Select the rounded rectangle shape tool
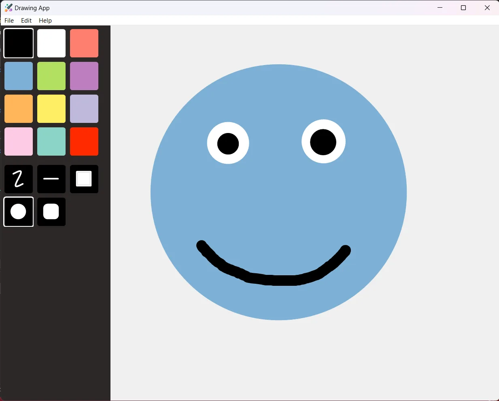Screen dimensions: 499x401 point(51,212)
